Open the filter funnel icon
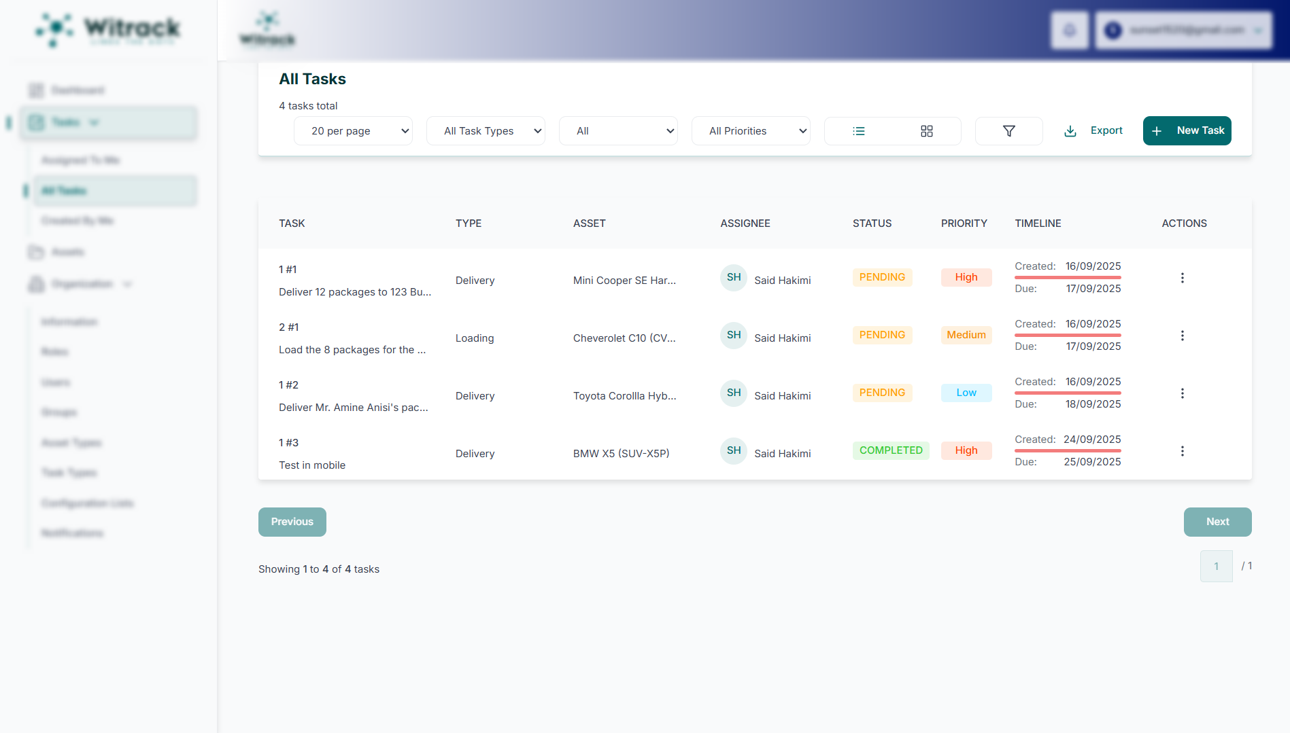The image size is (1290, 733). point(1008,131)
